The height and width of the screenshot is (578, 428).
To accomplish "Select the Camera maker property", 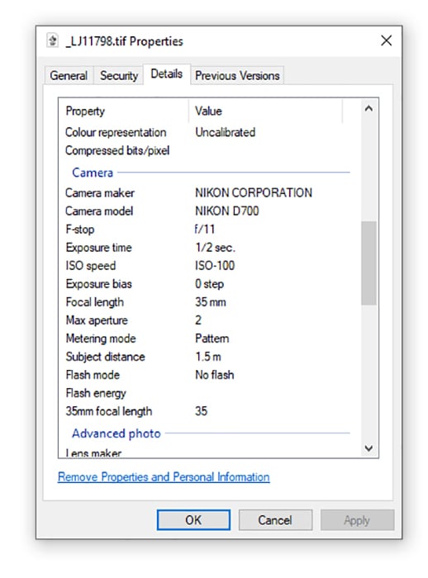I will tap(100, 192).
